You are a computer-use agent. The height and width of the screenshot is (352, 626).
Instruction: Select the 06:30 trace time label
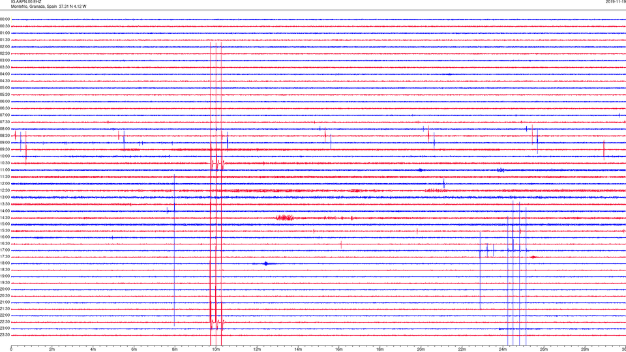5,108
